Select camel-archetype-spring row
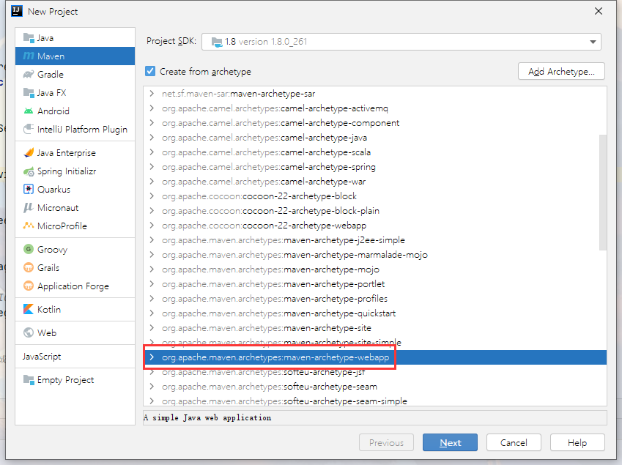 [x=375, y=167]
